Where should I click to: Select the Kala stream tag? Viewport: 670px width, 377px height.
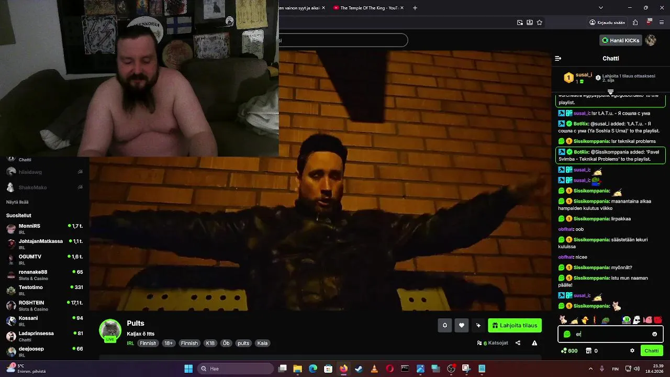pos(263,343)
